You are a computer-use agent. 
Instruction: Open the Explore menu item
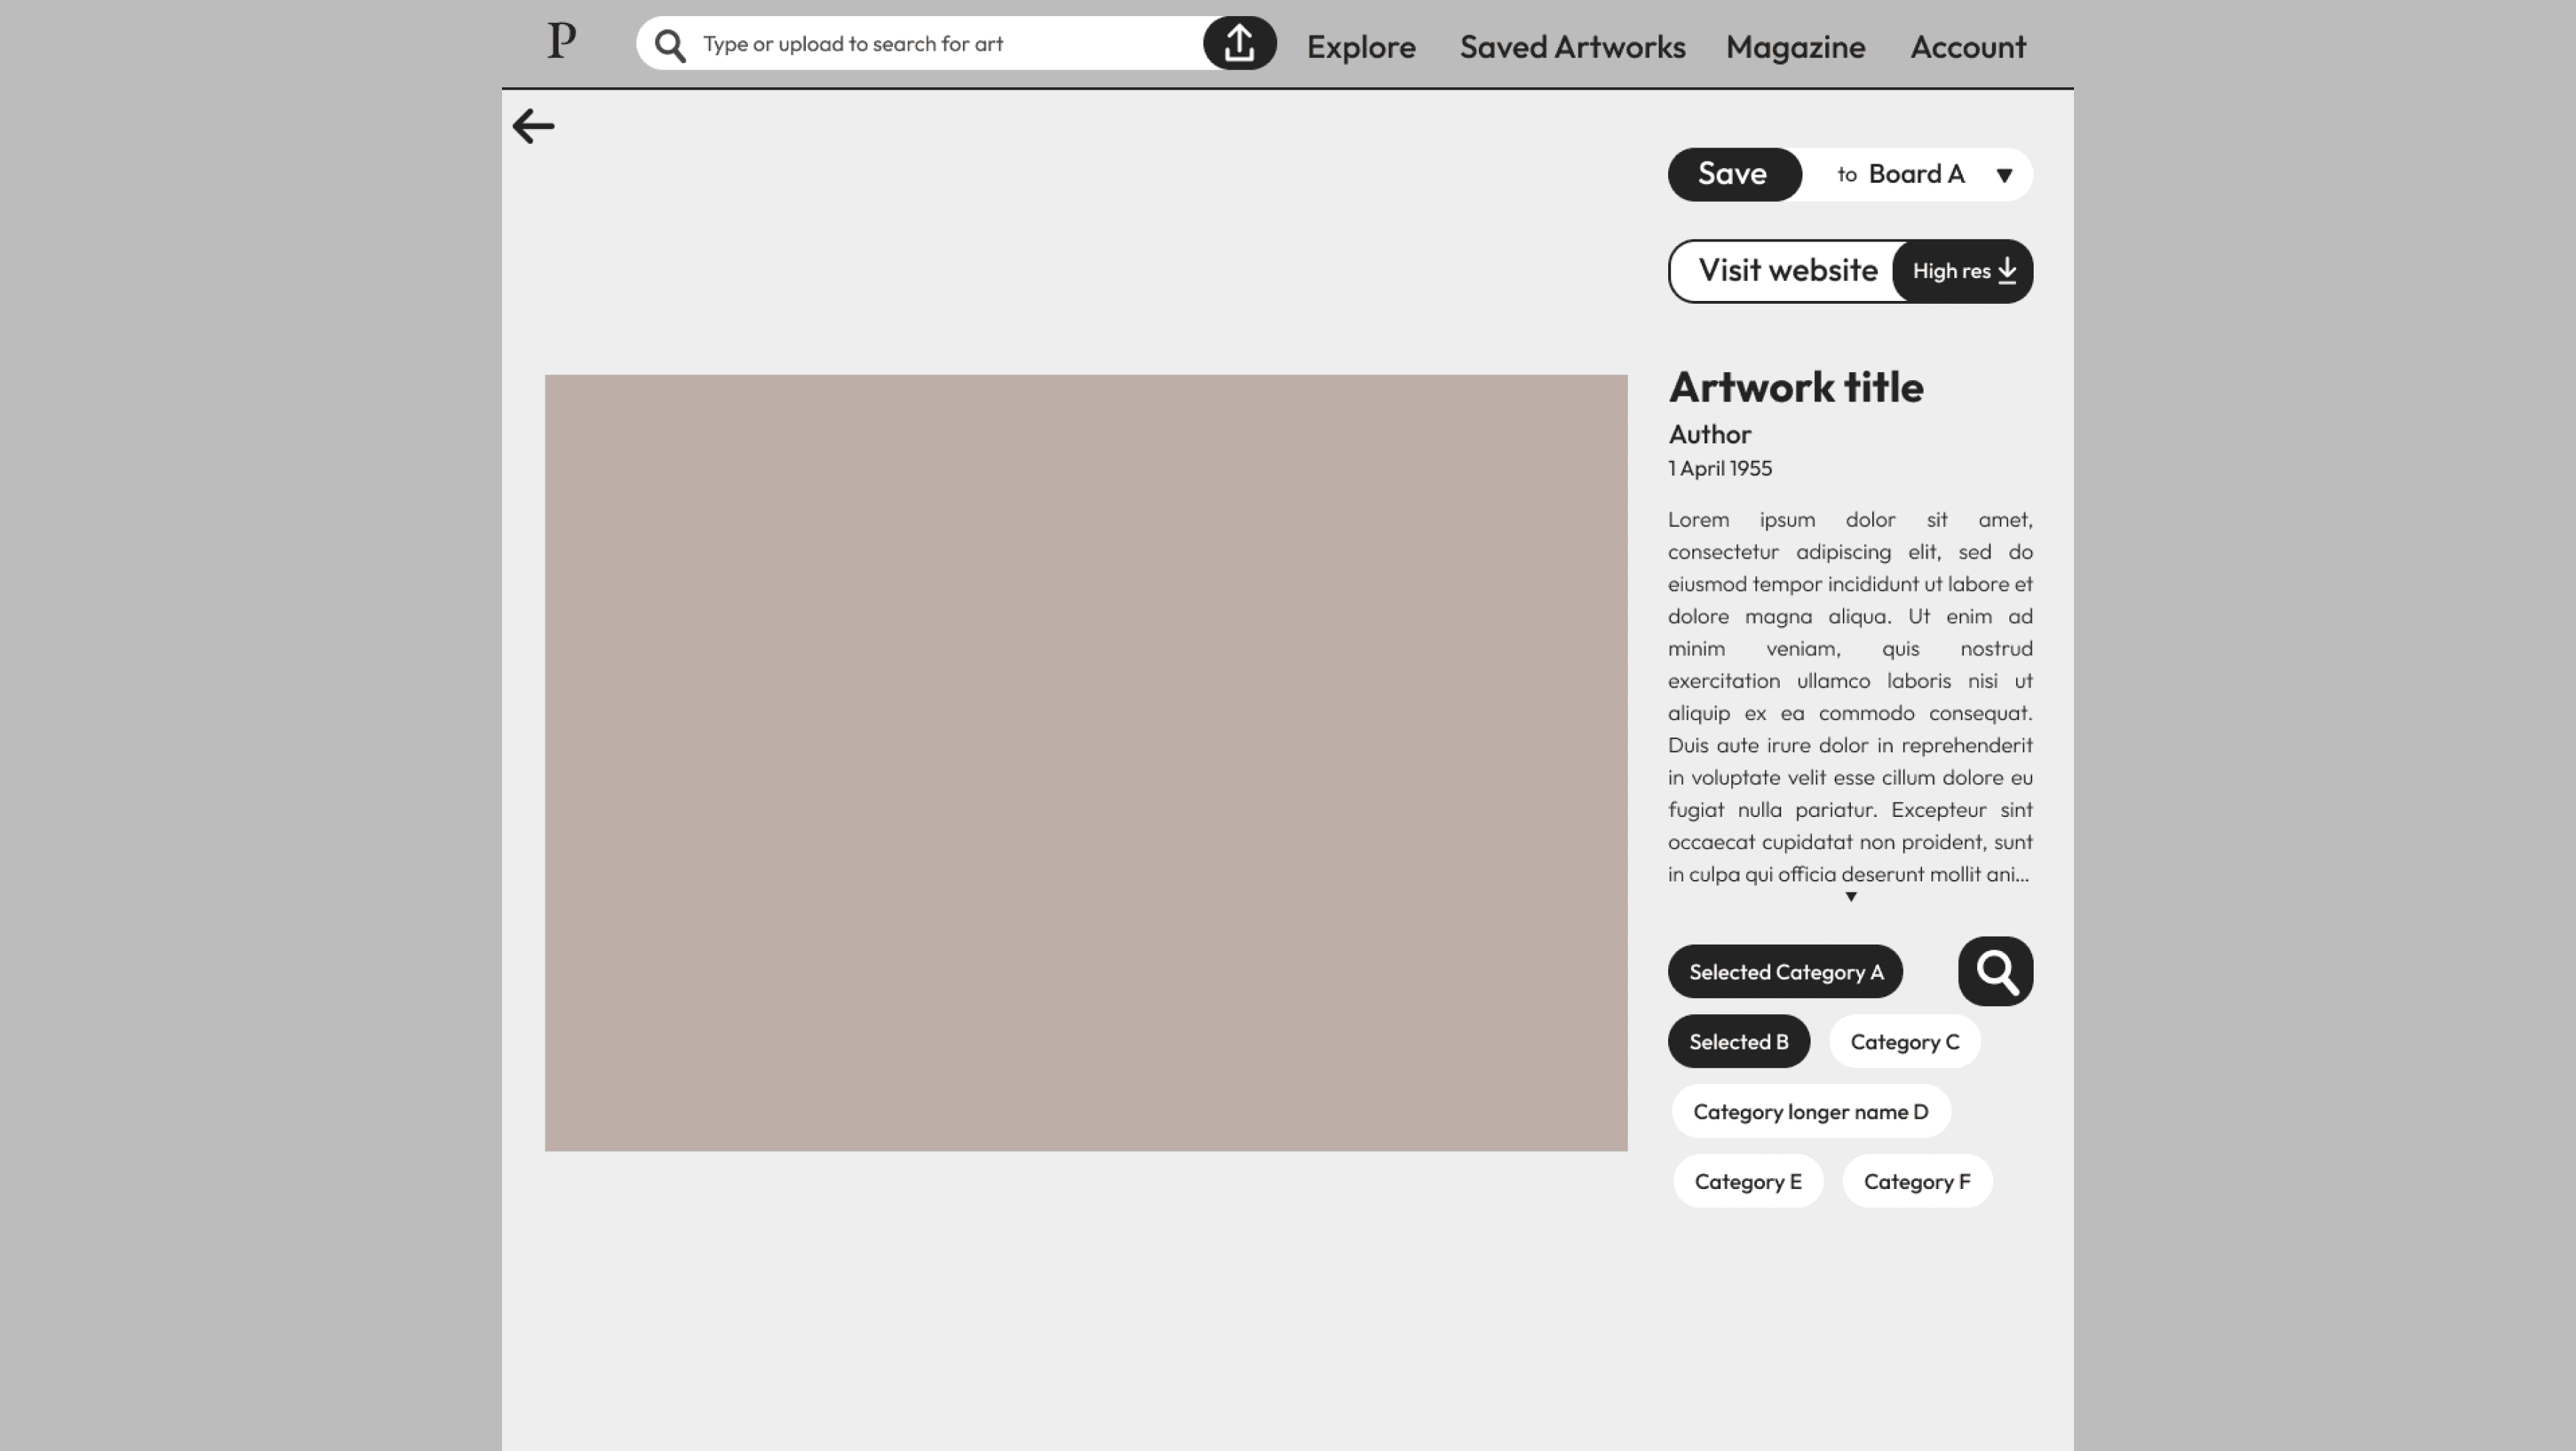click(1360, 47)
